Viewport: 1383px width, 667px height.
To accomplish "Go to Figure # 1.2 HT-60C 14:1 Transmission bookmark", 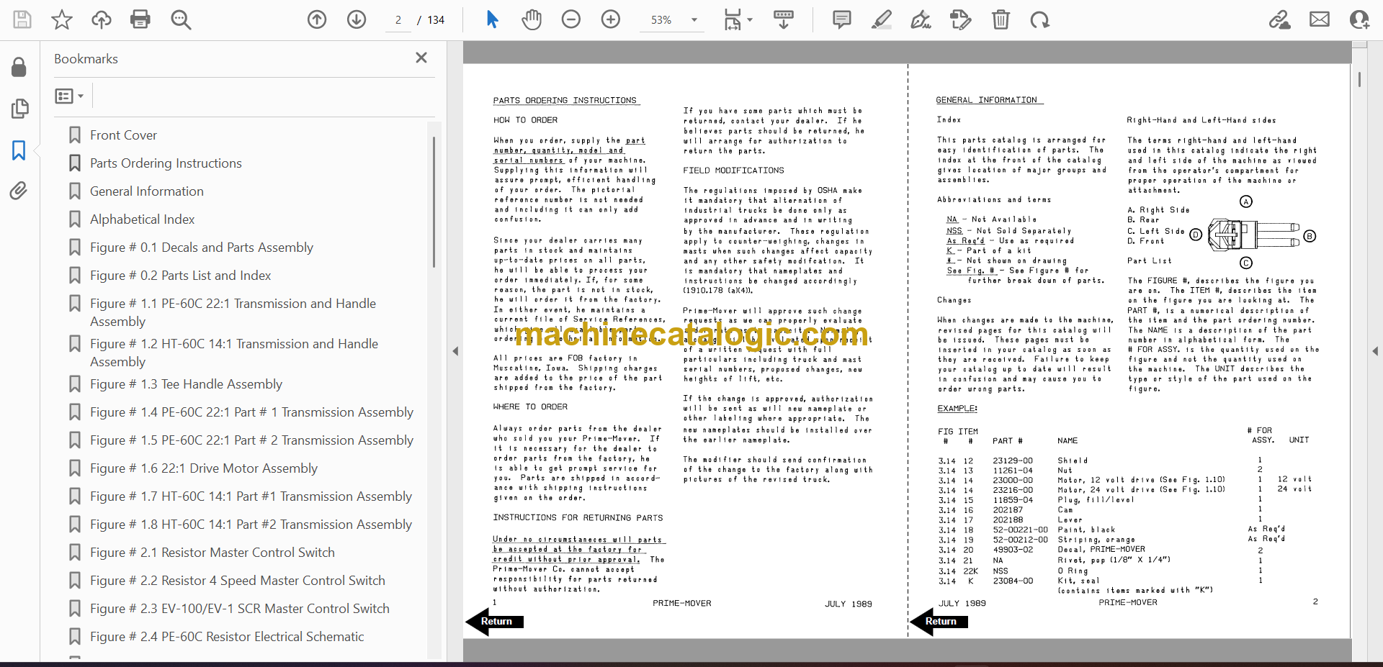I will coord(234,353).
